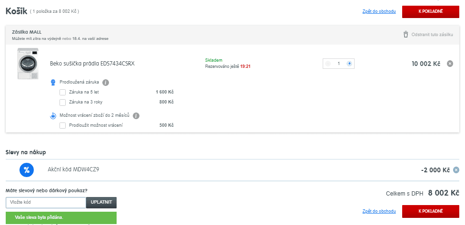Screen dimensions: 465x225
Task: Check the Záruka na 5 let option
Action: pyautogui.click(x=62, y=92)
